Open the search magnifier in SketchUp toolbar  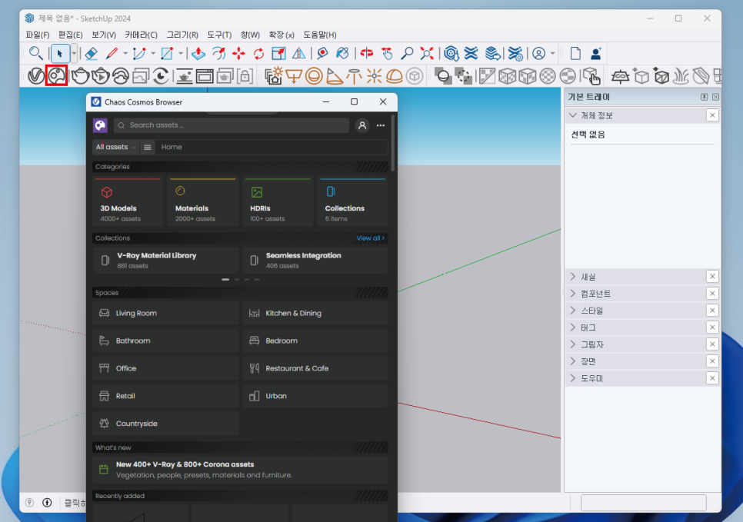click(36, 54)
